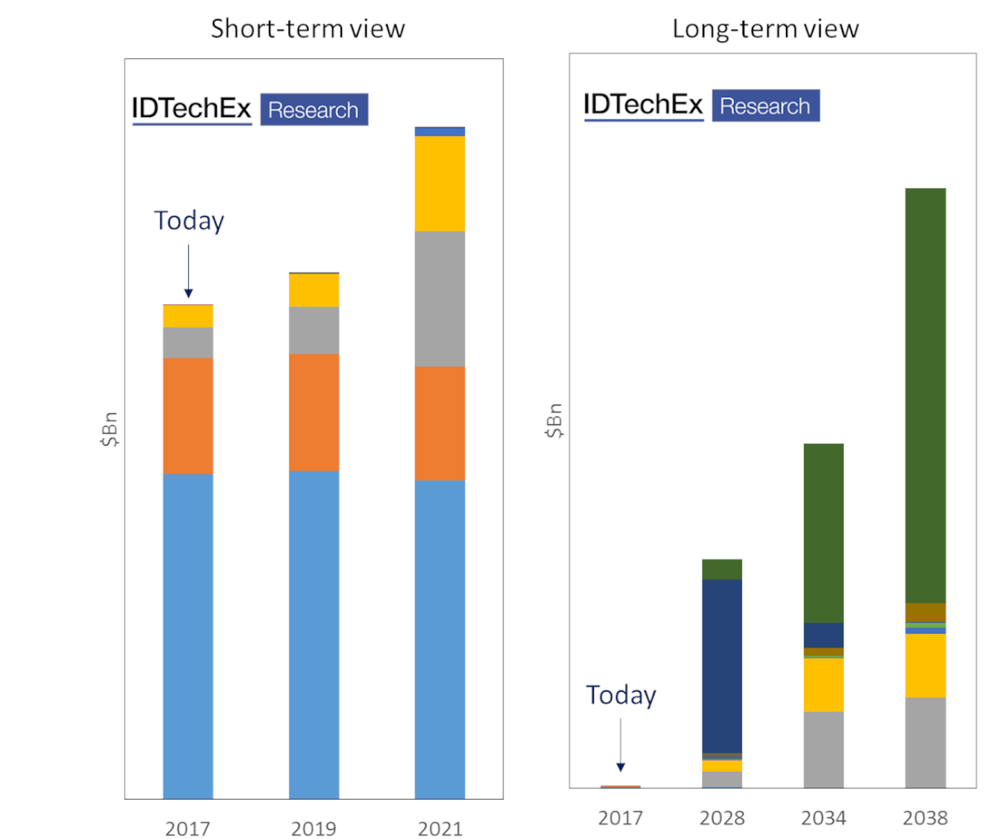Screen dimensions: 991x839
Task: Select the navy blue segment of the 2028 bar
Action: [x=722, y=666]
